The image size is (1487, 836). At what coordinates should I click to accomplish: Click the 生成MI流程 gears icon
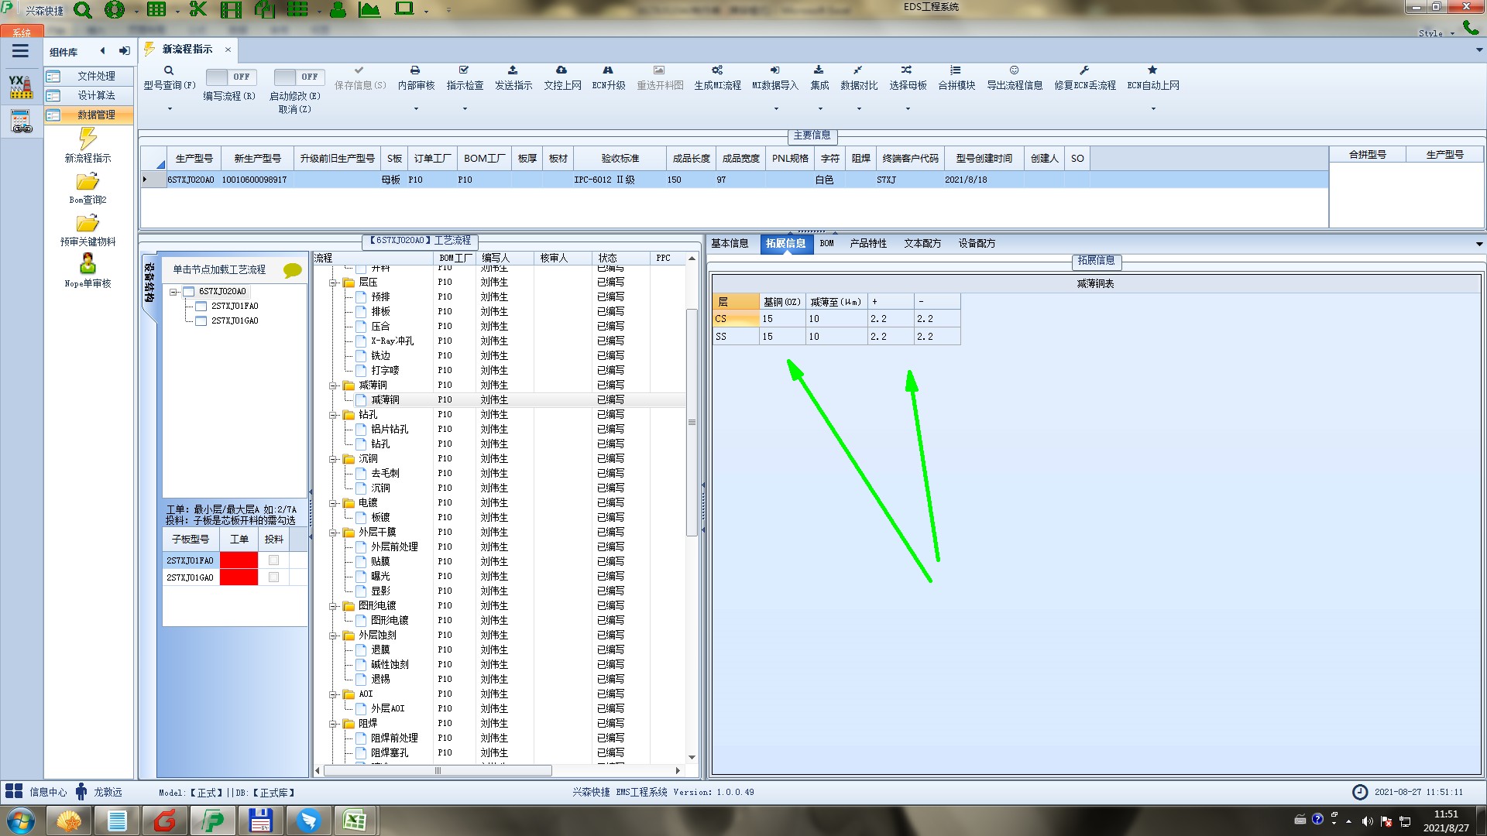(x=717, y=70)
